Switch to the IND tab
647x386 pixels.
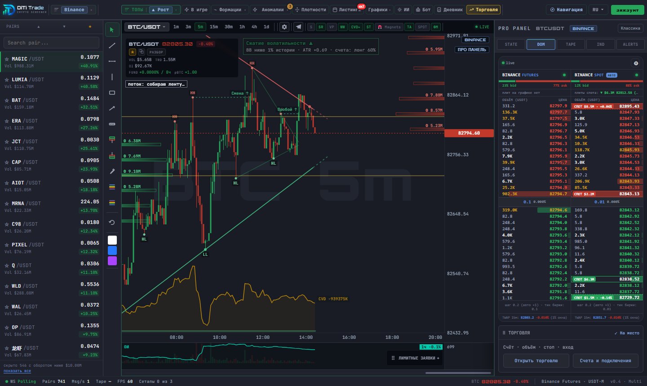(600, 44)
